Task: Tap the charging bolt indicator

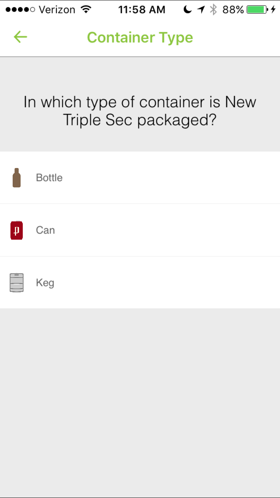Action: pos(273,10)
